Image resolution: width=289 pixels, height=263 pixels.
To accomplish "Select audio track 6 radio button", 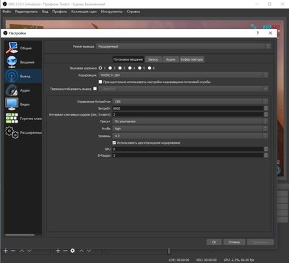I will coord(150,68).
